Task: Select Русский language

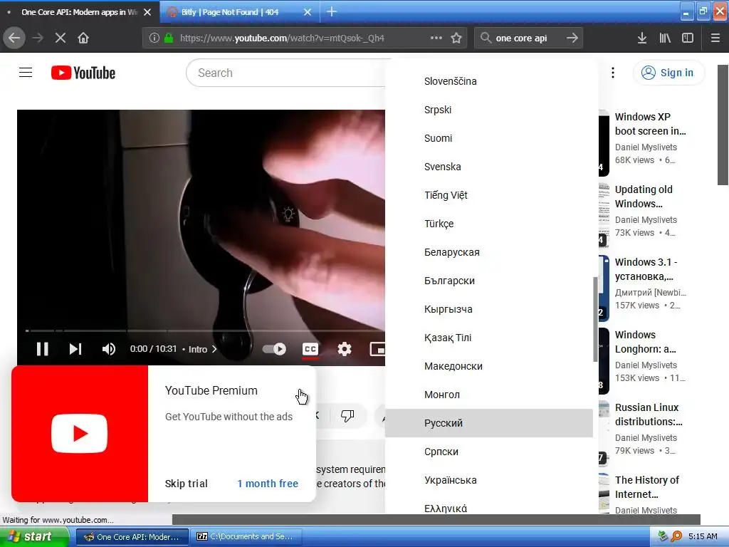Action: coord(489,423)
